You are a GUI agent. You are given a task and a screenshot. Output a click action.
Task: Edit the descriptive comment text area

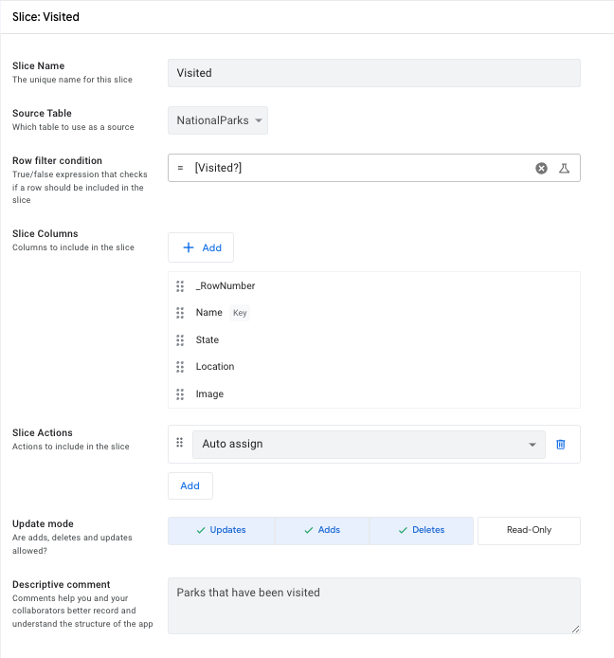tap(373, 605)
